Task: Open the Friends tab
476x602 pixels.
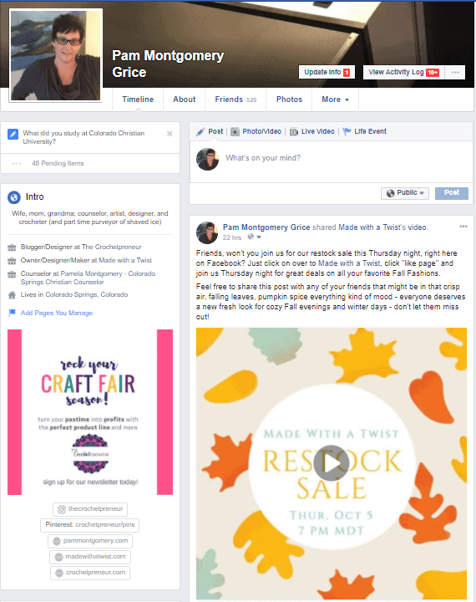Action: coord(235,99)
